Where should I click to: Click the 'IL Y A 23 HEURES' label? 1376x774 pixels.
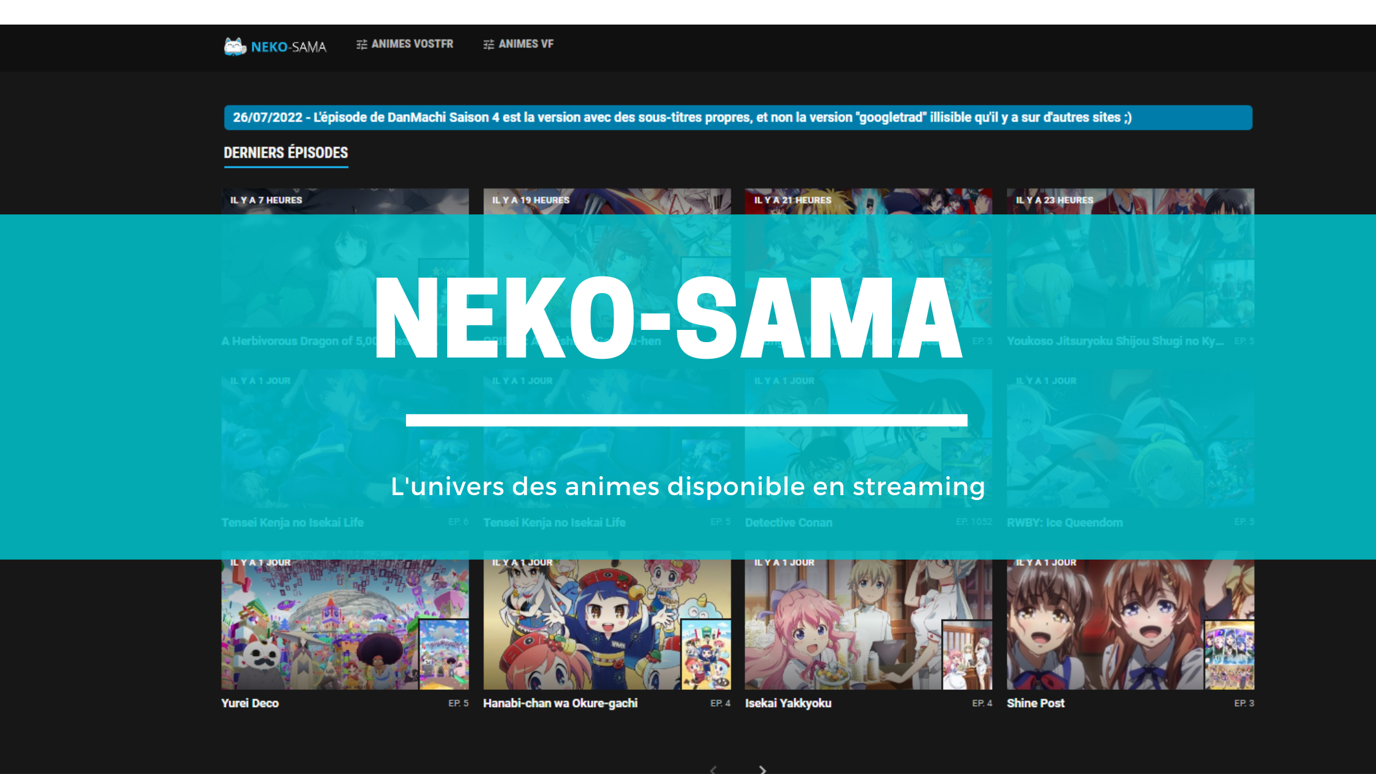pyautogui.click(x=1054, y=200)
